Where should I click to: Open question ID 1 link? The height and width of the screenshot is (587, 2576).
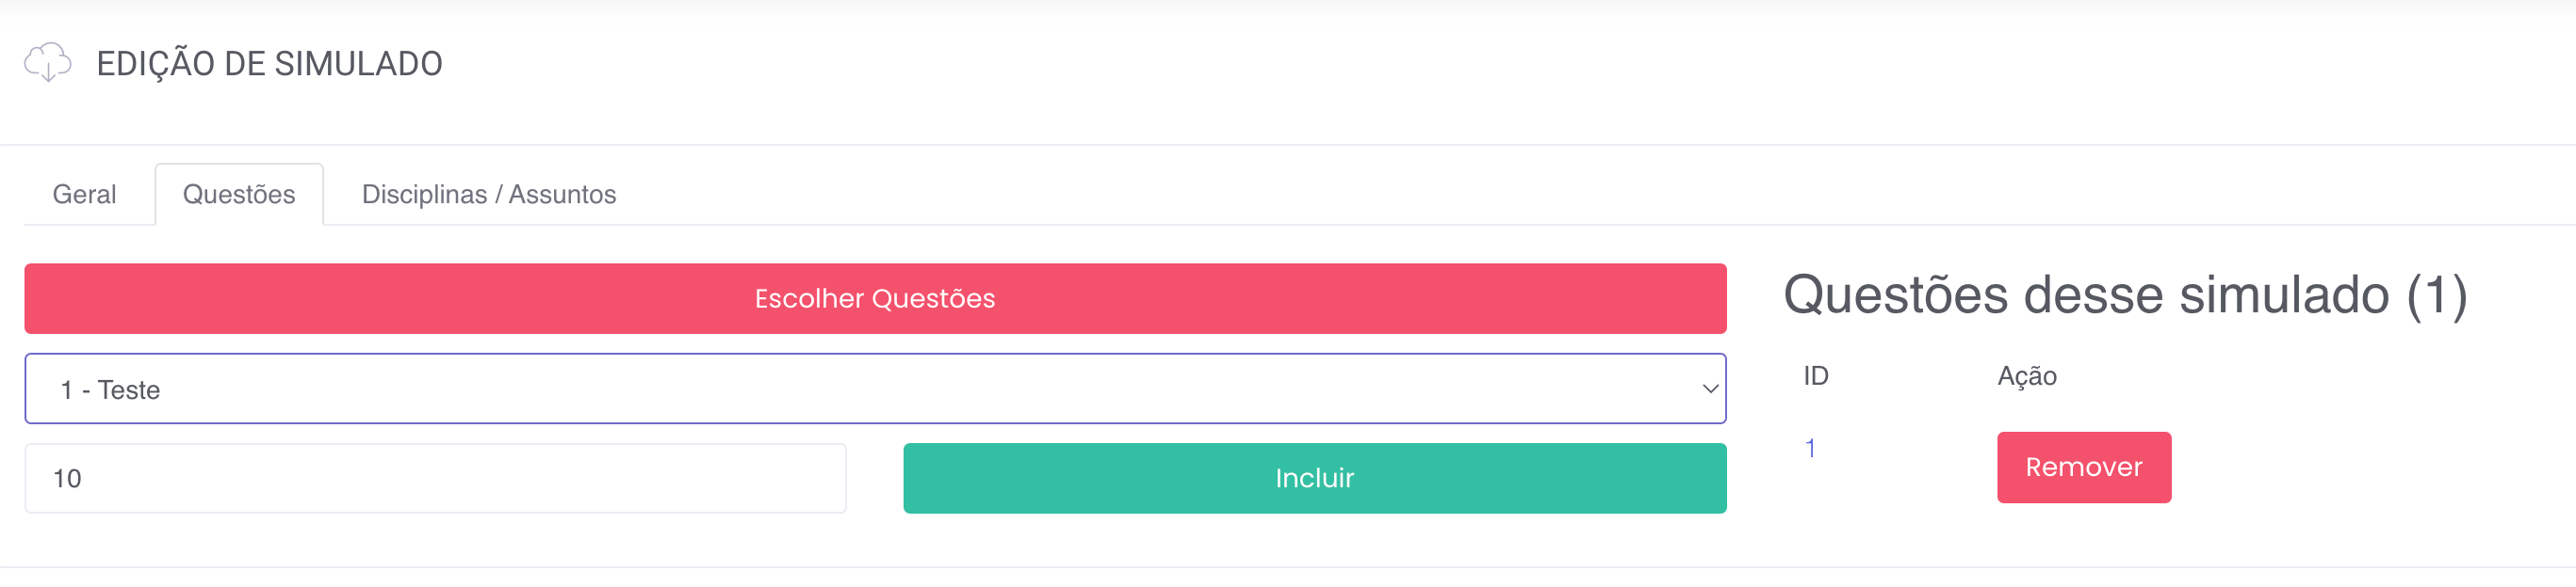pyautogui.click(x=1810, y=448)
